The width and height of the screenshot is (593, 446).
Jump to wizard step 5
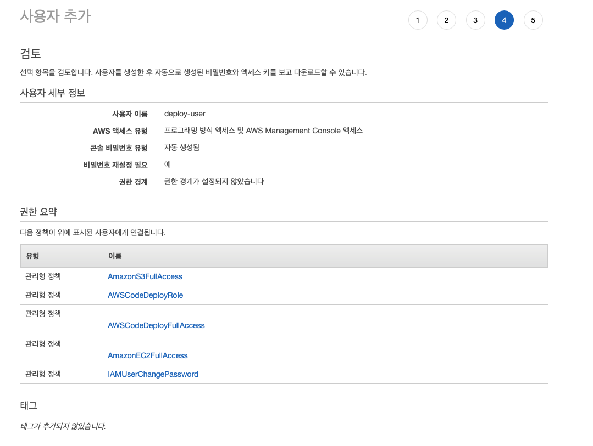click(533, 20)
